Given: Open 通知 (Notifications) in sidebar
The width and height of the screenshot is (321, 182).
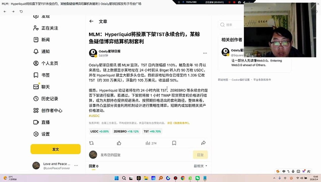Looking at the screenshot, I should (x=42, y=52).
